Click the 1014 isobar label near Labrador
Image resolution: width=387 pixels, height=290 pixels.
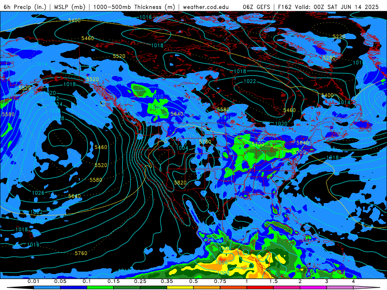click(344, 102)
